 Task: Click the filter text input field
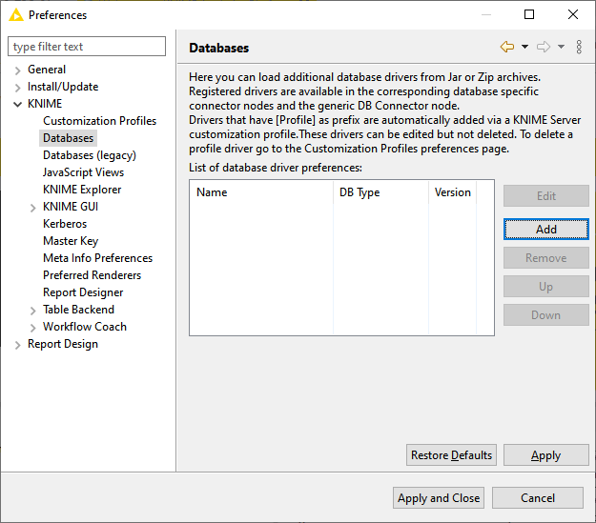pos(87,47)
